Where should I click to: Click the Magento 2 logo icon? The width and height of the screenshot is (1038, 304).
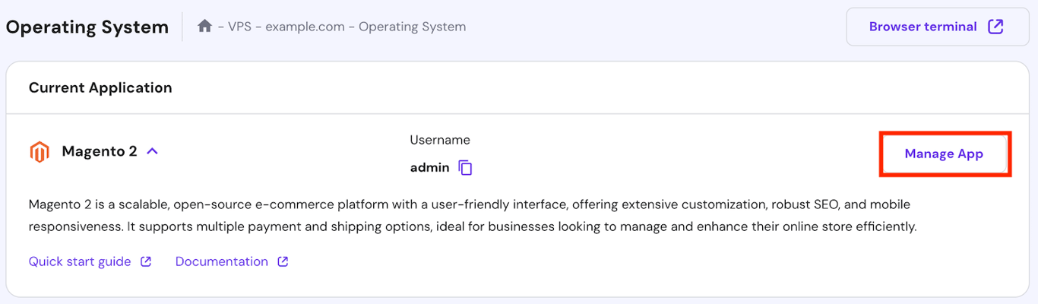point(40,152)
